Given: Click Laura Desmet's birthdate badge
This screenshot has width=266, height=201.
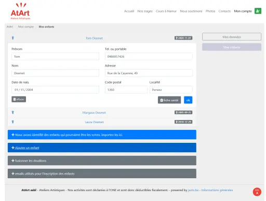Looking at the screenshot, I should tap(183, 122).
